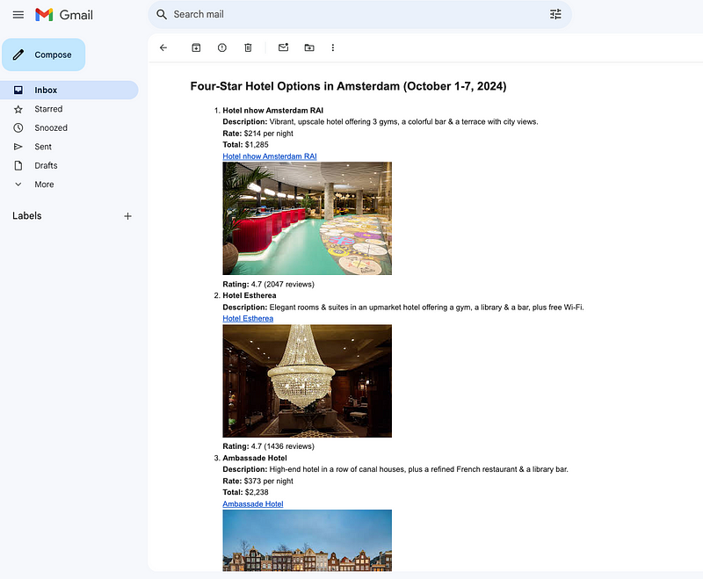Expand the More section in sidebar

44,185
